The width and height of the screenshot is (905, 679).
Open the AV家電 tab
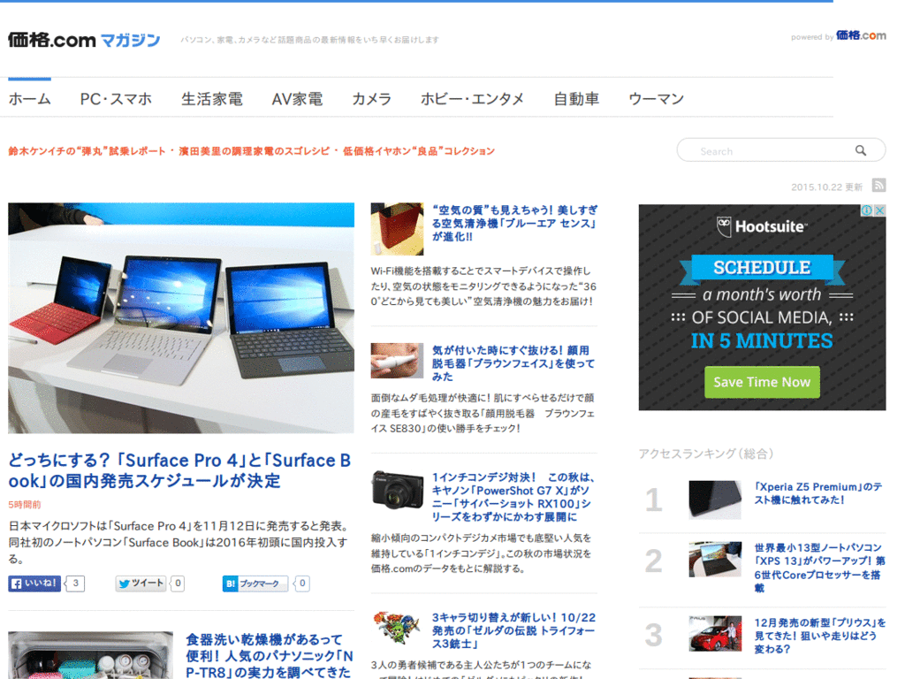[297, 99]
